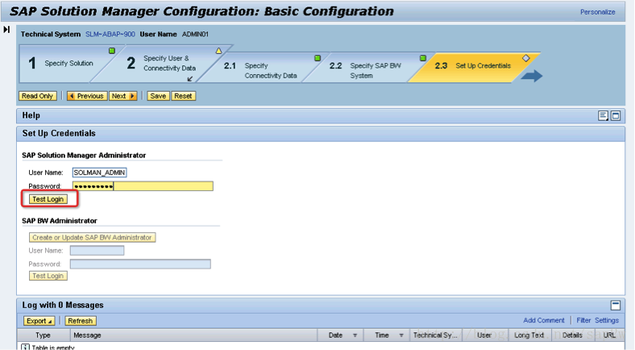Maximize the Help panel
Viewport: 635px width, 350px height.
click(616, 116)
